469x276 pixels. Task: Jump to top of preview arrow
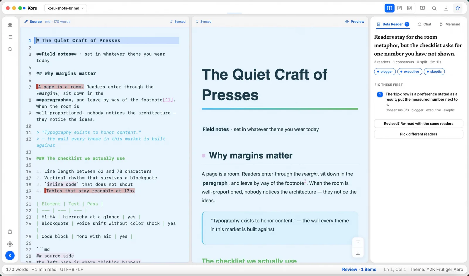(x=358, y=243)
